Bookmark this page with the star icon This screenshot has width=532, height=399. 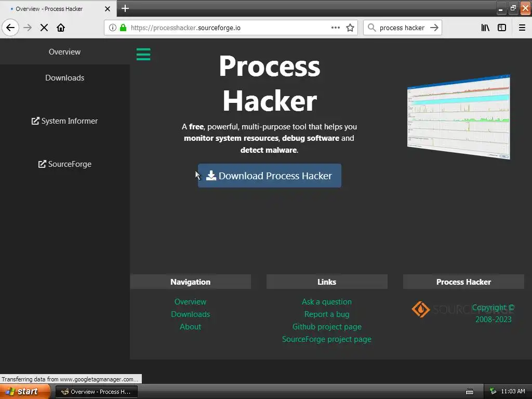click(x=350, y=28)
